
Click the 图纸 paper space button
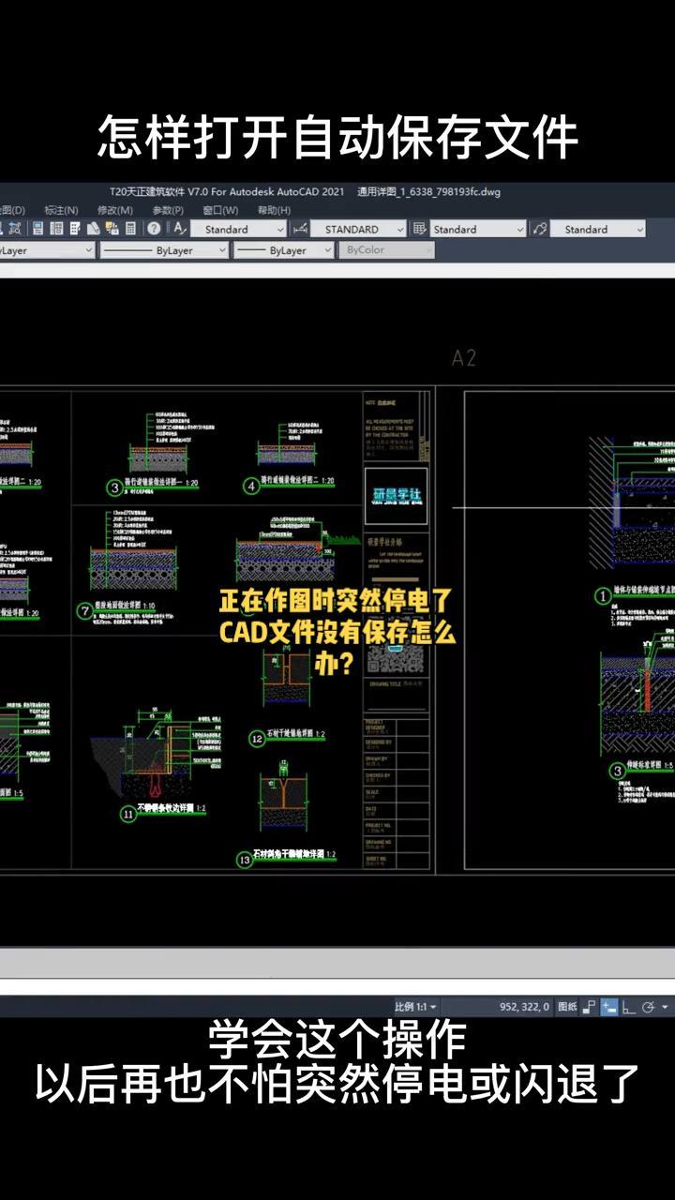coord(567,1007)
